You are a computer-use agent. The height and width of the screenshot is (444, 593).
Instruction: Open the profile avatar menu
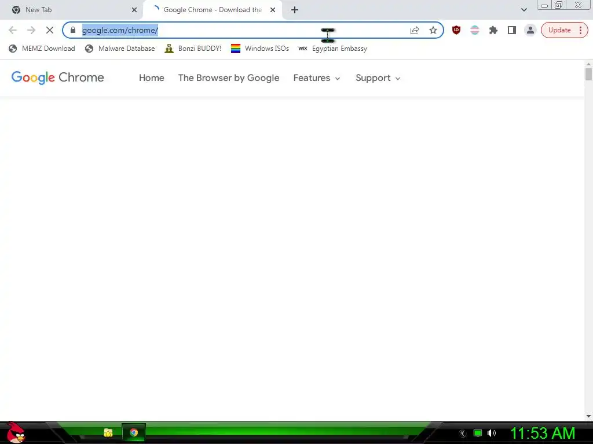click(530, 30)
